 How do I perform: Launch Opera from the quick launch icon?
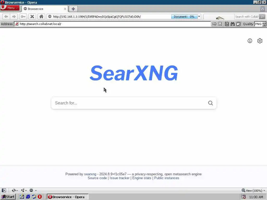point(40,197)
